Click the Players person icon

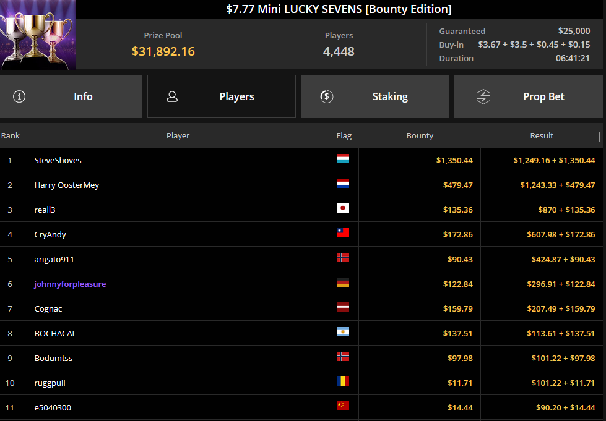pyautogui.click(x=172, y=96)
